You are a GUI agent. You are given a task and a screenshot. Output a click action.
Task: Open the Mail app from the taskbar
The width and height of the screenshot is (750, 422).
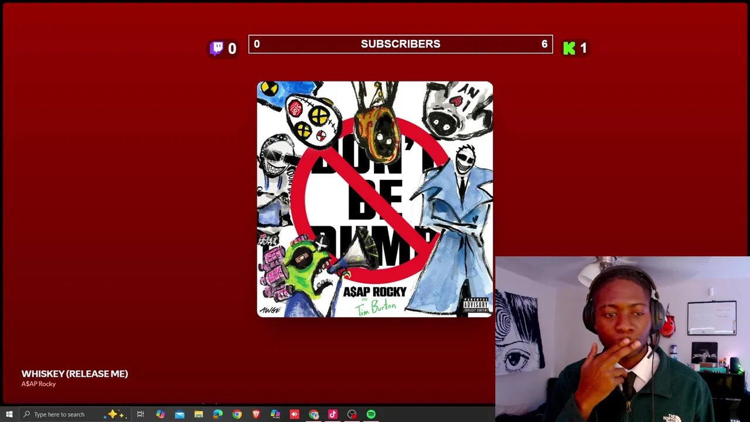click(179, 414)
